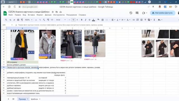Open all comments panel

137,13
